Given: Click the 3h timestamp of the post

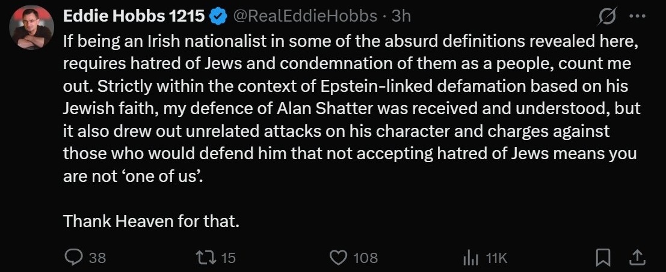Looking at the screenshot, I should [401, 17].
